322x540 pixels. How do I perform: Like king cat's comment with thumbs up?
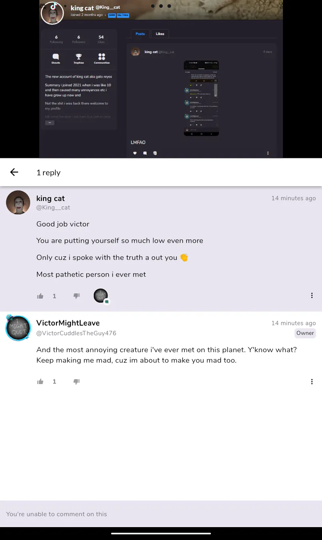click(x=40, y=296)
